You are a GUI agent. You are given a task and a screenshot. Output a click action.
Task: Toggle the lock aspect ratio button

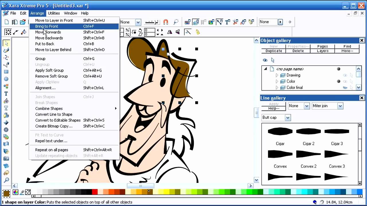(134, 32)
